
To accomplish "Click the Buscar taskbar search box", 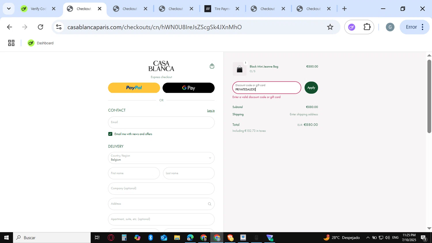I will 52,238.
